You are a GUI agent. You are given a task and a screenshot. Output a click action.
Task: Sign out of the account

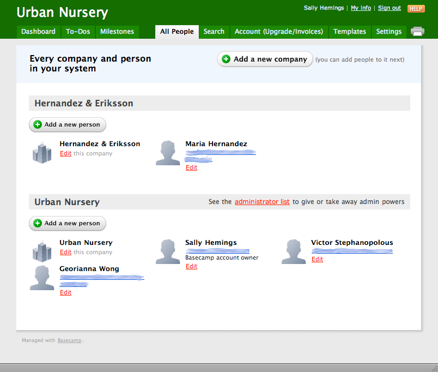pyautogui.click(x=390, y=8)
